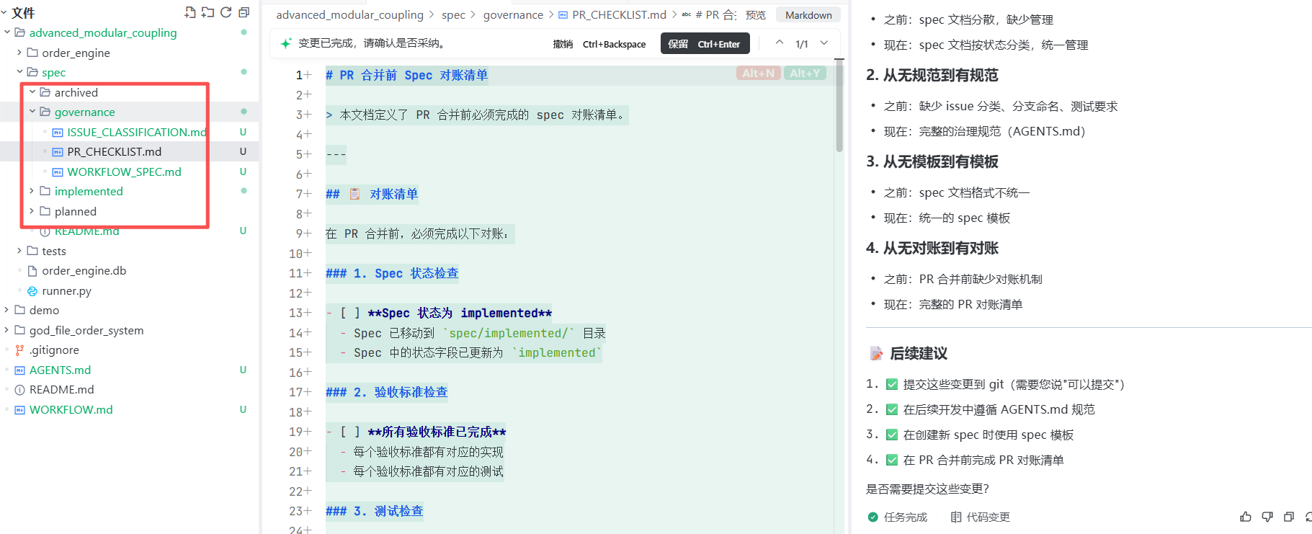Collapse all folders in the file tree

point(244,12)
